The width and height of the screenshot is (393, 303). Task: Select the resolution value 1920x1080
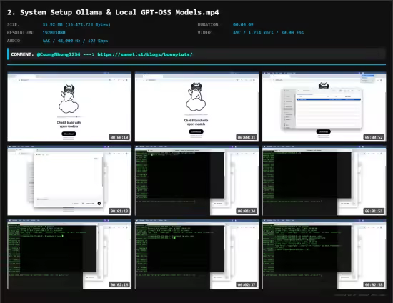(54, 33)
